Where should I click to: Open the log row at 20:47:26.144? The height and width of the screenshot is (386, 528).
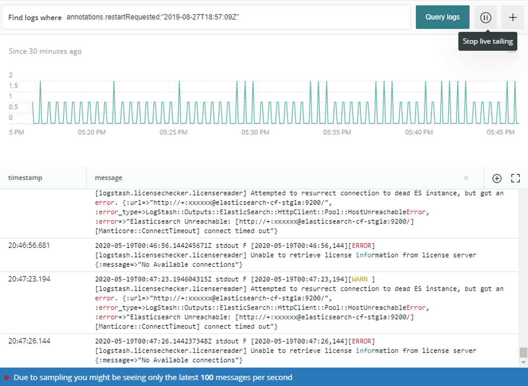pos(259,351)
